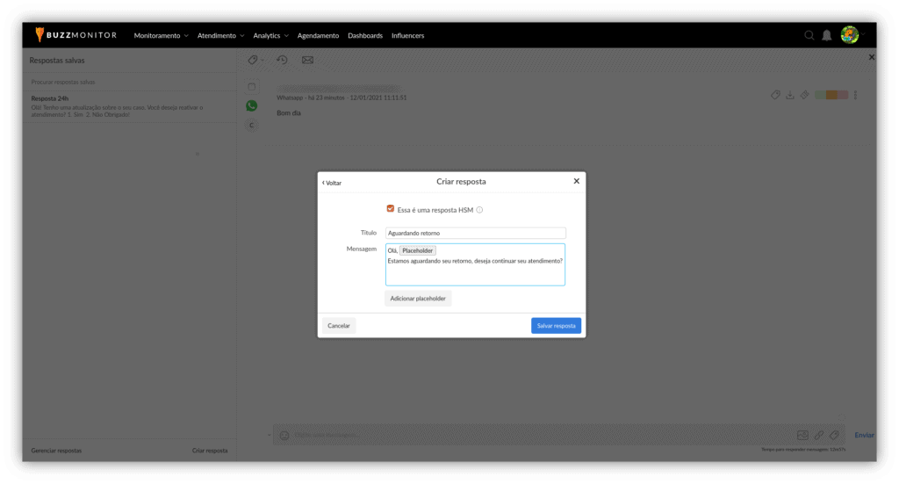
Task: Click the attachment link icon near Enviar
Action: pos(818,435)
